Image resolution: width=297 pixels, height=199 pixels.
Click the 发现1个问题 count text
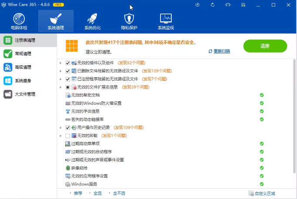(114, 136)
